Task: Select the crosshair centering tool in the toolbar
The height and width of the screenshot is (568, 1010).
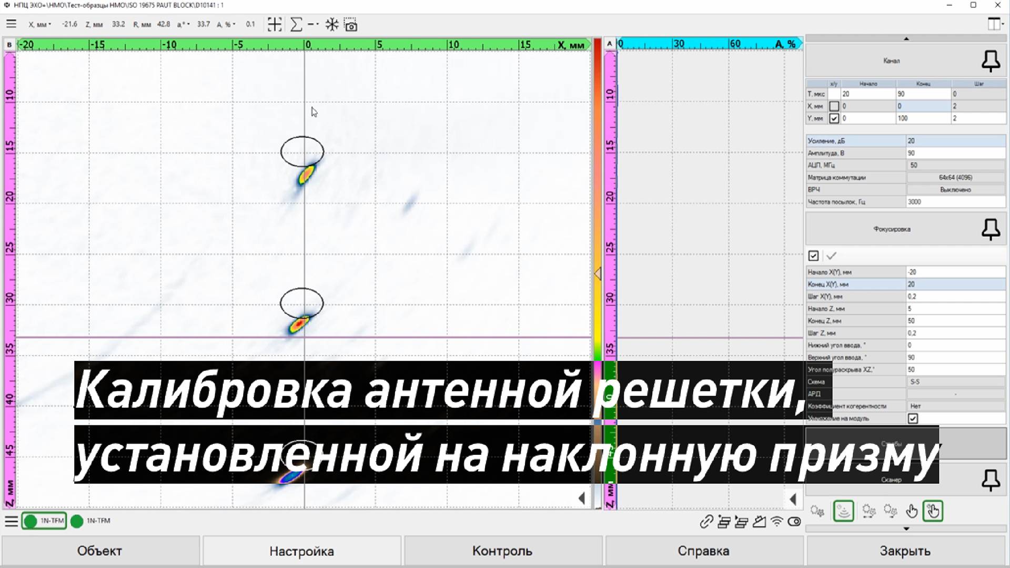Action: tap(274, 24)
